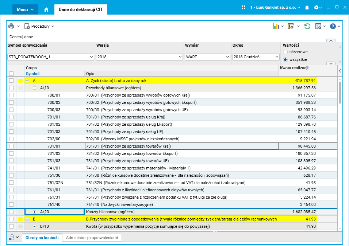The width and height of the screenshot is (349, 246).
Task: Open the settings gear in the title bar
Action: [x=316, y=7]
